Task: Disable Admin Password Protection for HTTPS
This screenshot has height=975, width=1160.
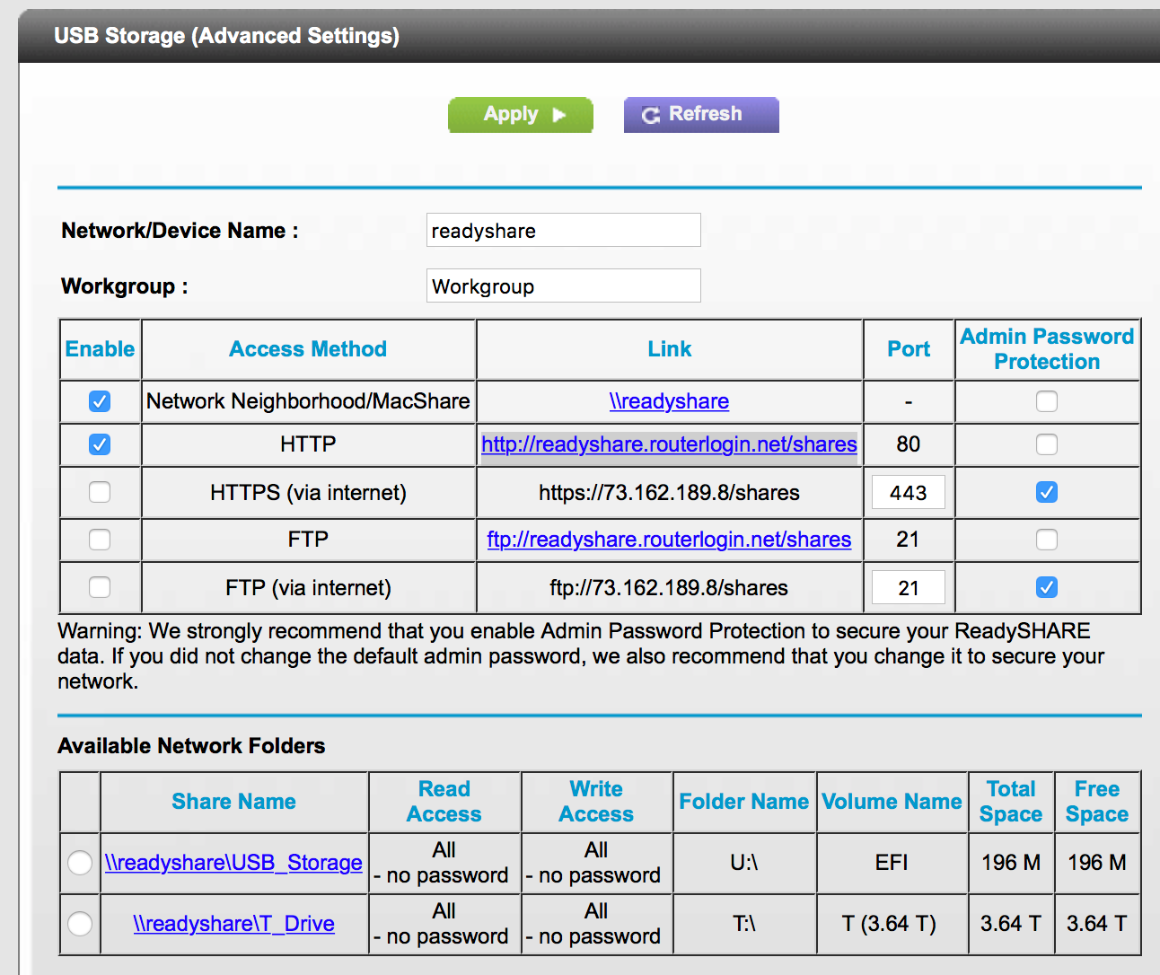Action: click(1047, 492)
